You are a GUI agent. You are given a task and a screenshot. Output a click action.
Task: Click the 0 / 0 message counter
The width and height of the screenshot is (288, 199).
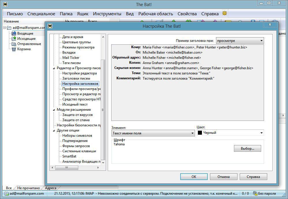click(x=245, y=194)
